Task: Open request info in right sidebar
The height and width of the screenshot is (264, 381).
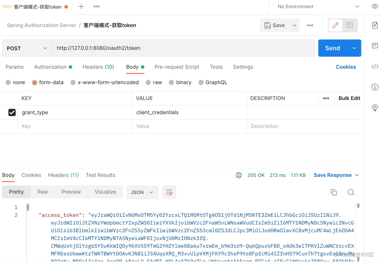Action: click(375, 87)
